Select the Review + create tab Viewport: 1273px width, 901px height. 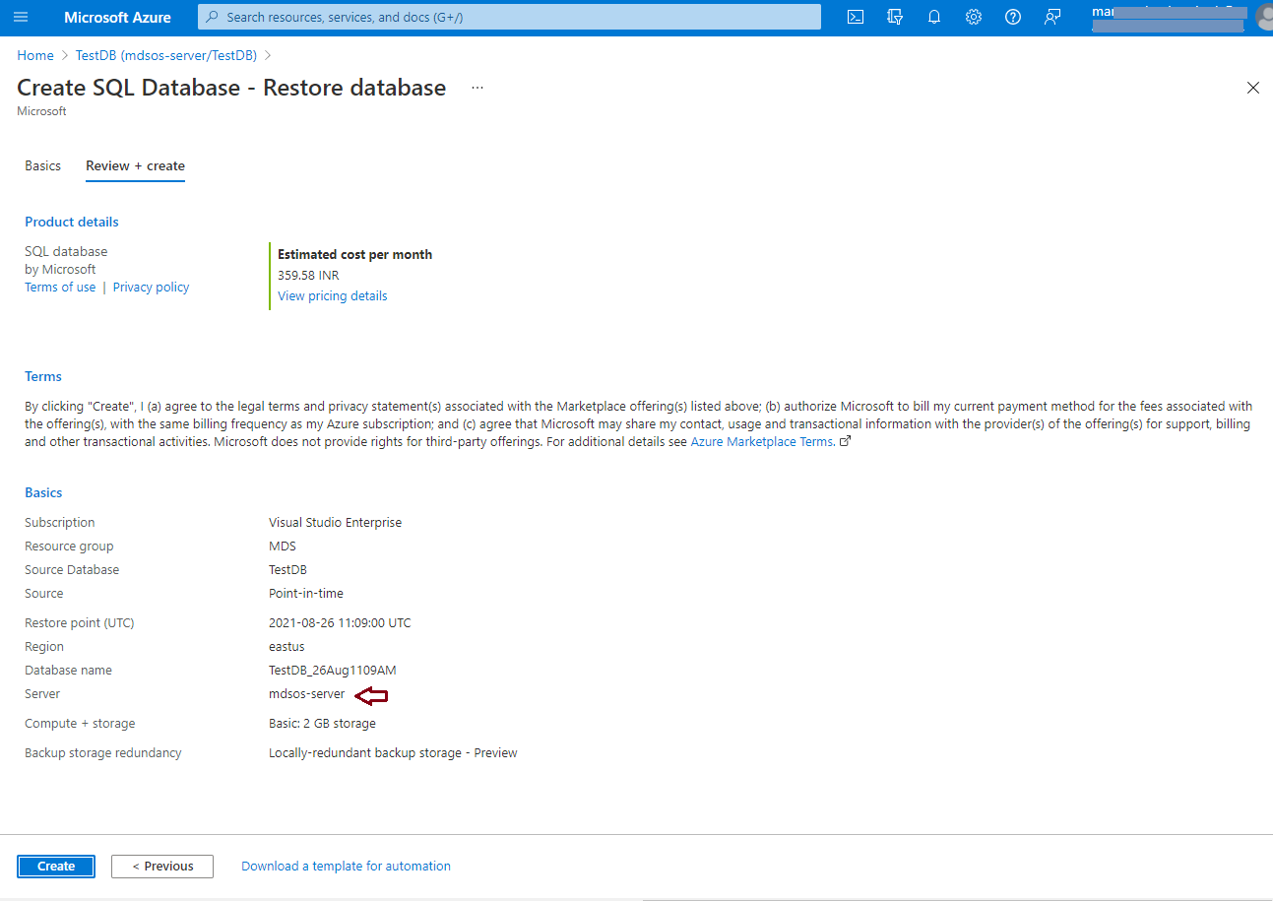pyautogui.click(x=135, y=165)
